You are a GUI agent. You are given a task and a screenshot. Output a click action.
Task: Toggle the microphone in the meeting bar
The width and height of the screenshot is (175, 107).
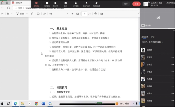(x=86, y=4)
